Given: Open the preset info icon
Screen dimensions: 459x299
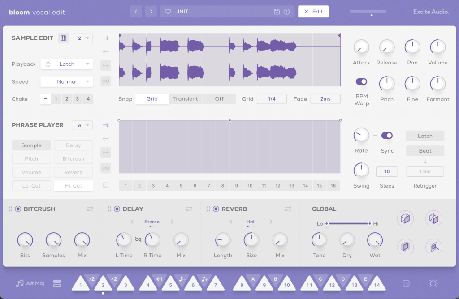Looking at the screenshot, I should point(286,12).
